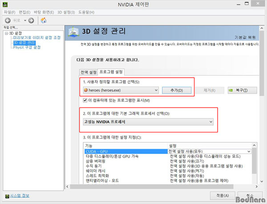Select 미리보기로 이미지 설정 조정 tree item

(x=37, y=38)
